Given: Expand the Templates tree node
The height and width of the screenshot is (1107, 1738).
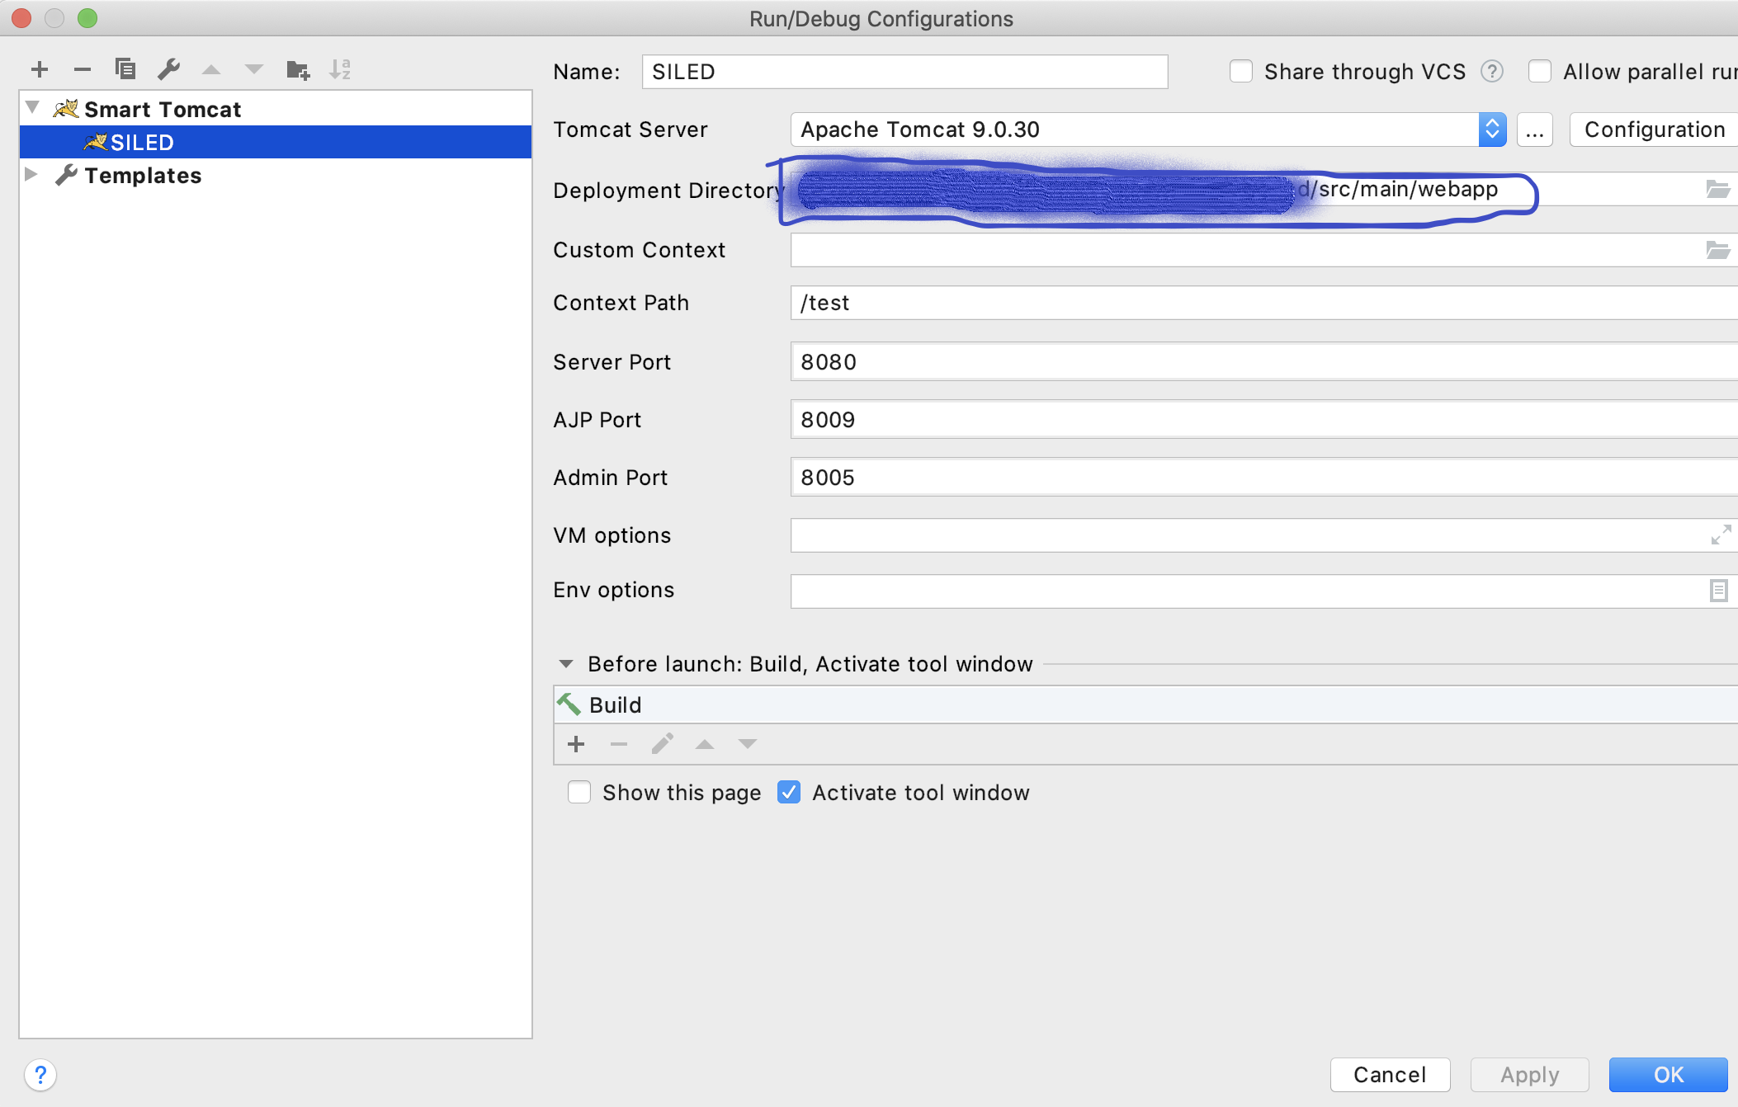Looking at the screenshot, I should (x=31, y=175).
